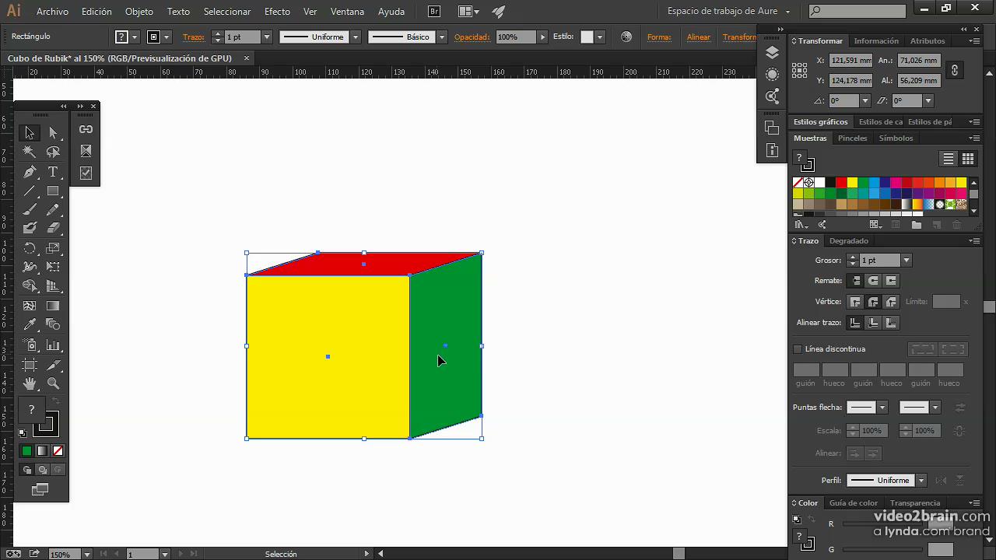Viewport: 996px width, 560px height.
Task: Toggle constrain width and height proportions
Action: 955,70
